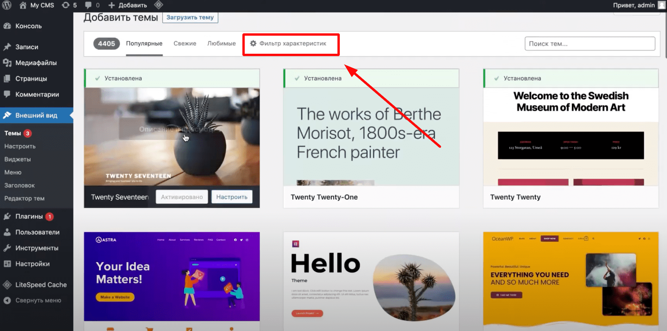Click the Консоль dashboard icon

(7, 26)
